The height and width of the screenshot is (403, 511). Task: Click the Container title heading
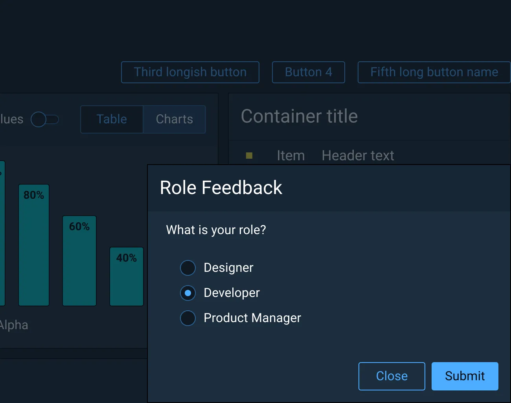299,116
